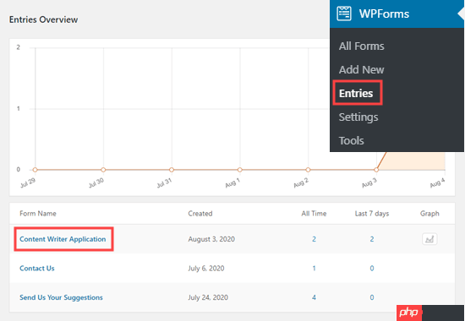Image resolution: width=465 pixels, height=321 pixels.
Task: Click All Time count 1 for Contact Us
Action: click(x=314, y=269)
